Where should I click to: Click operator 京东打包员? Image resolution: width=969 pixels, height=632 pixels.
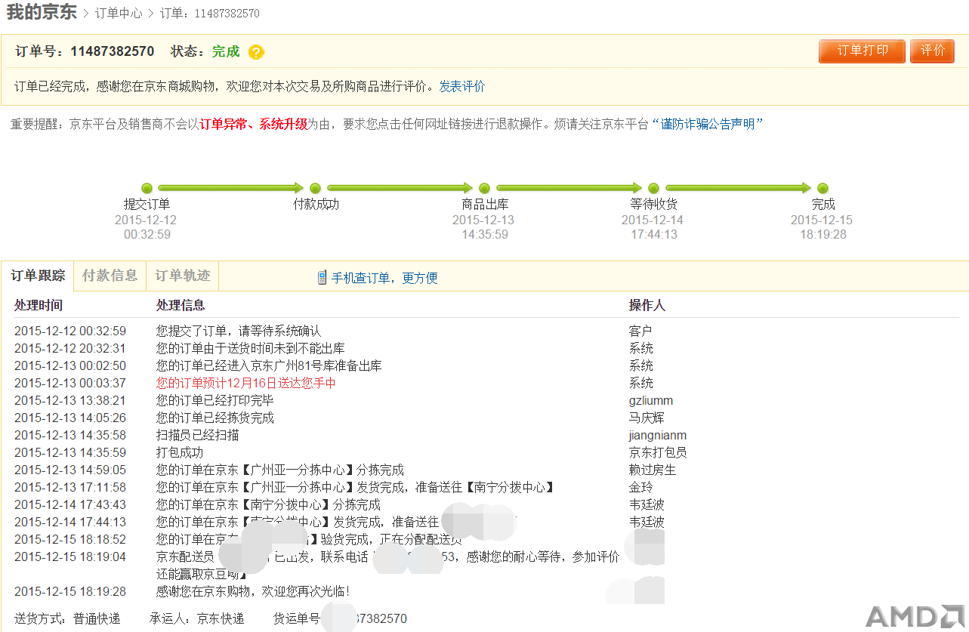tap(658, 452)
